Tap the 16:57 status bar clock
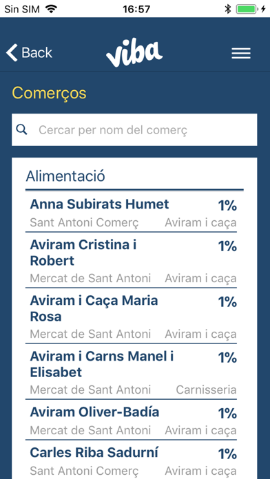 click(136, 9)
